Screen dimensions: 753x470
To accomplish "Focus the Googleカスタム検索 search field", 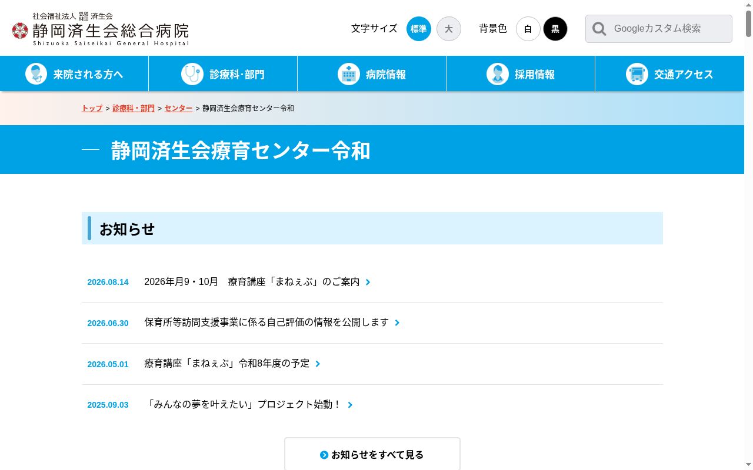I will (x=659, y=29).
